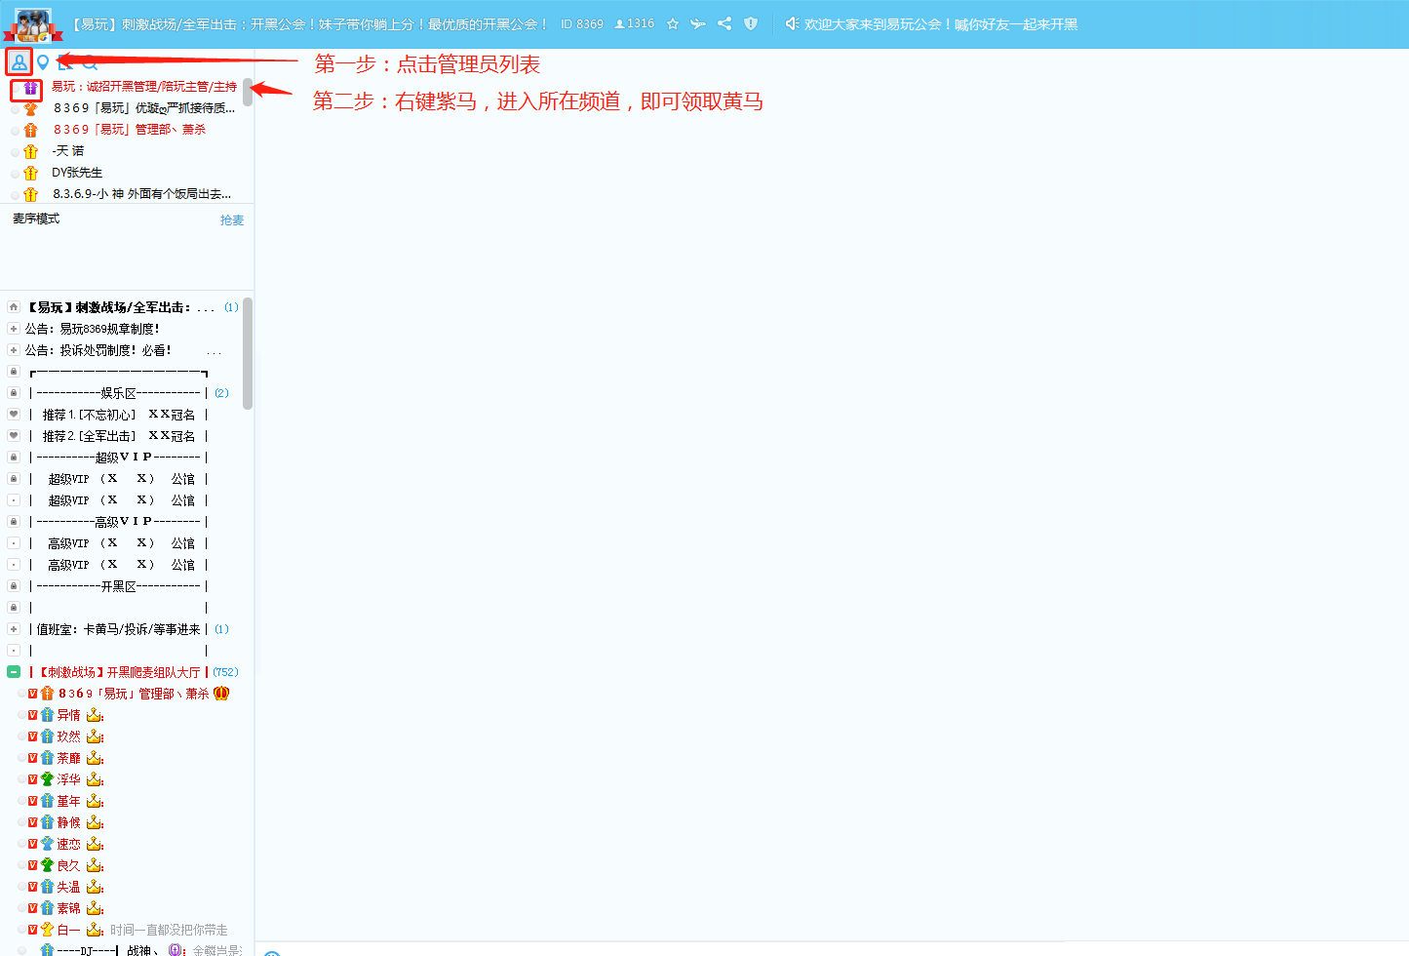
Task: Select the 推荐 1. [不忘初心] channel
Action: [117, 415]
